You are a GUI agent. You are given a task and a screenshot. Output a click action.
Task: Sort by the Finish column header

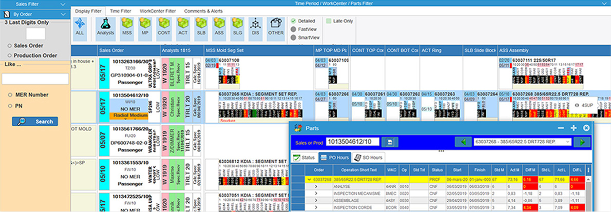click(480, 170)
